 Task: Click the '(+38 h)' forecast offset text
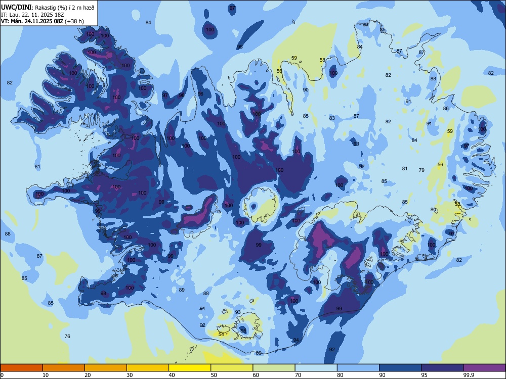pos(74,21)
